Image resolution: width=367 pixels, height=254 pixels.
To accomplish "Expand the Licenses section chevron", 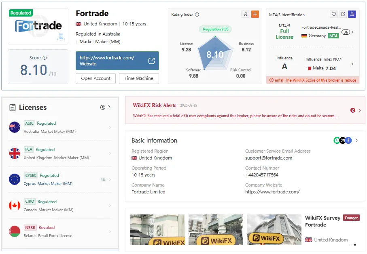I will 109,107.
